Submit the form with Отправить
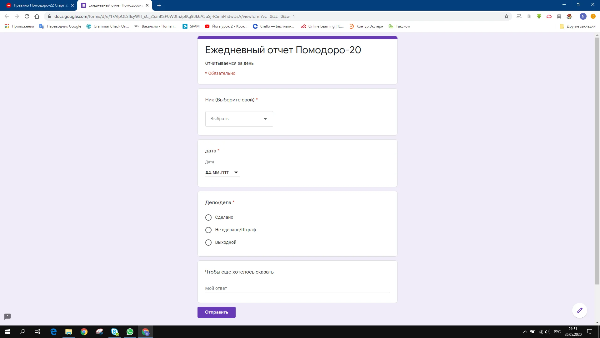Screen dimensions: 600x338 point(216,312)
